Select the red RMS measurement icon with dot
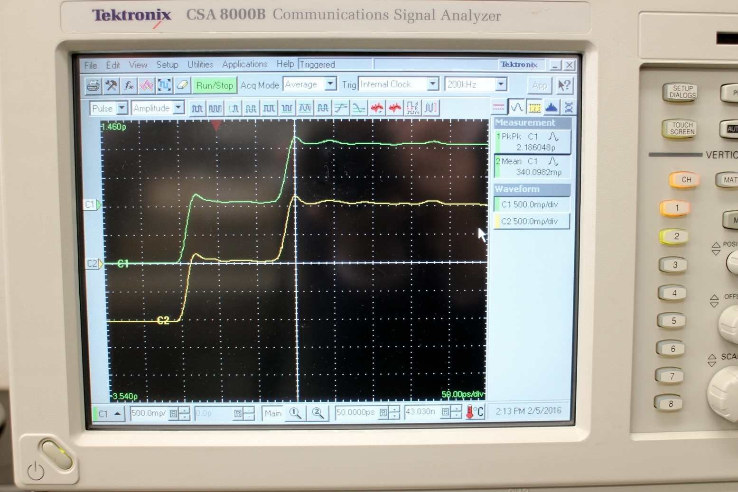 coord(377,108)
